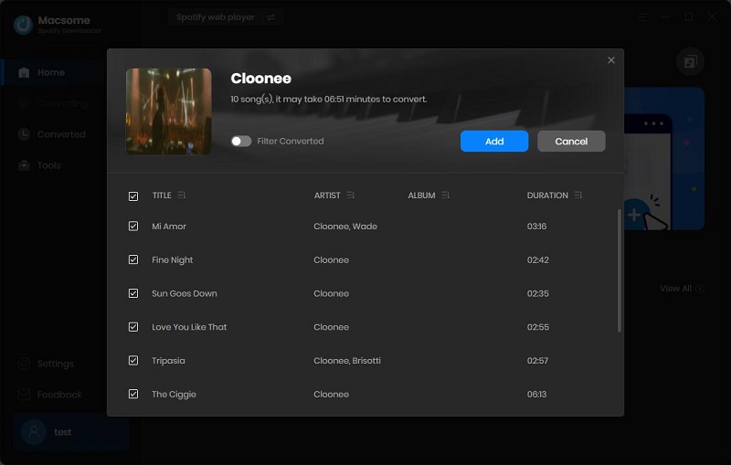Click the View All link
Screen dimensions: 731x465
[682, 289]
